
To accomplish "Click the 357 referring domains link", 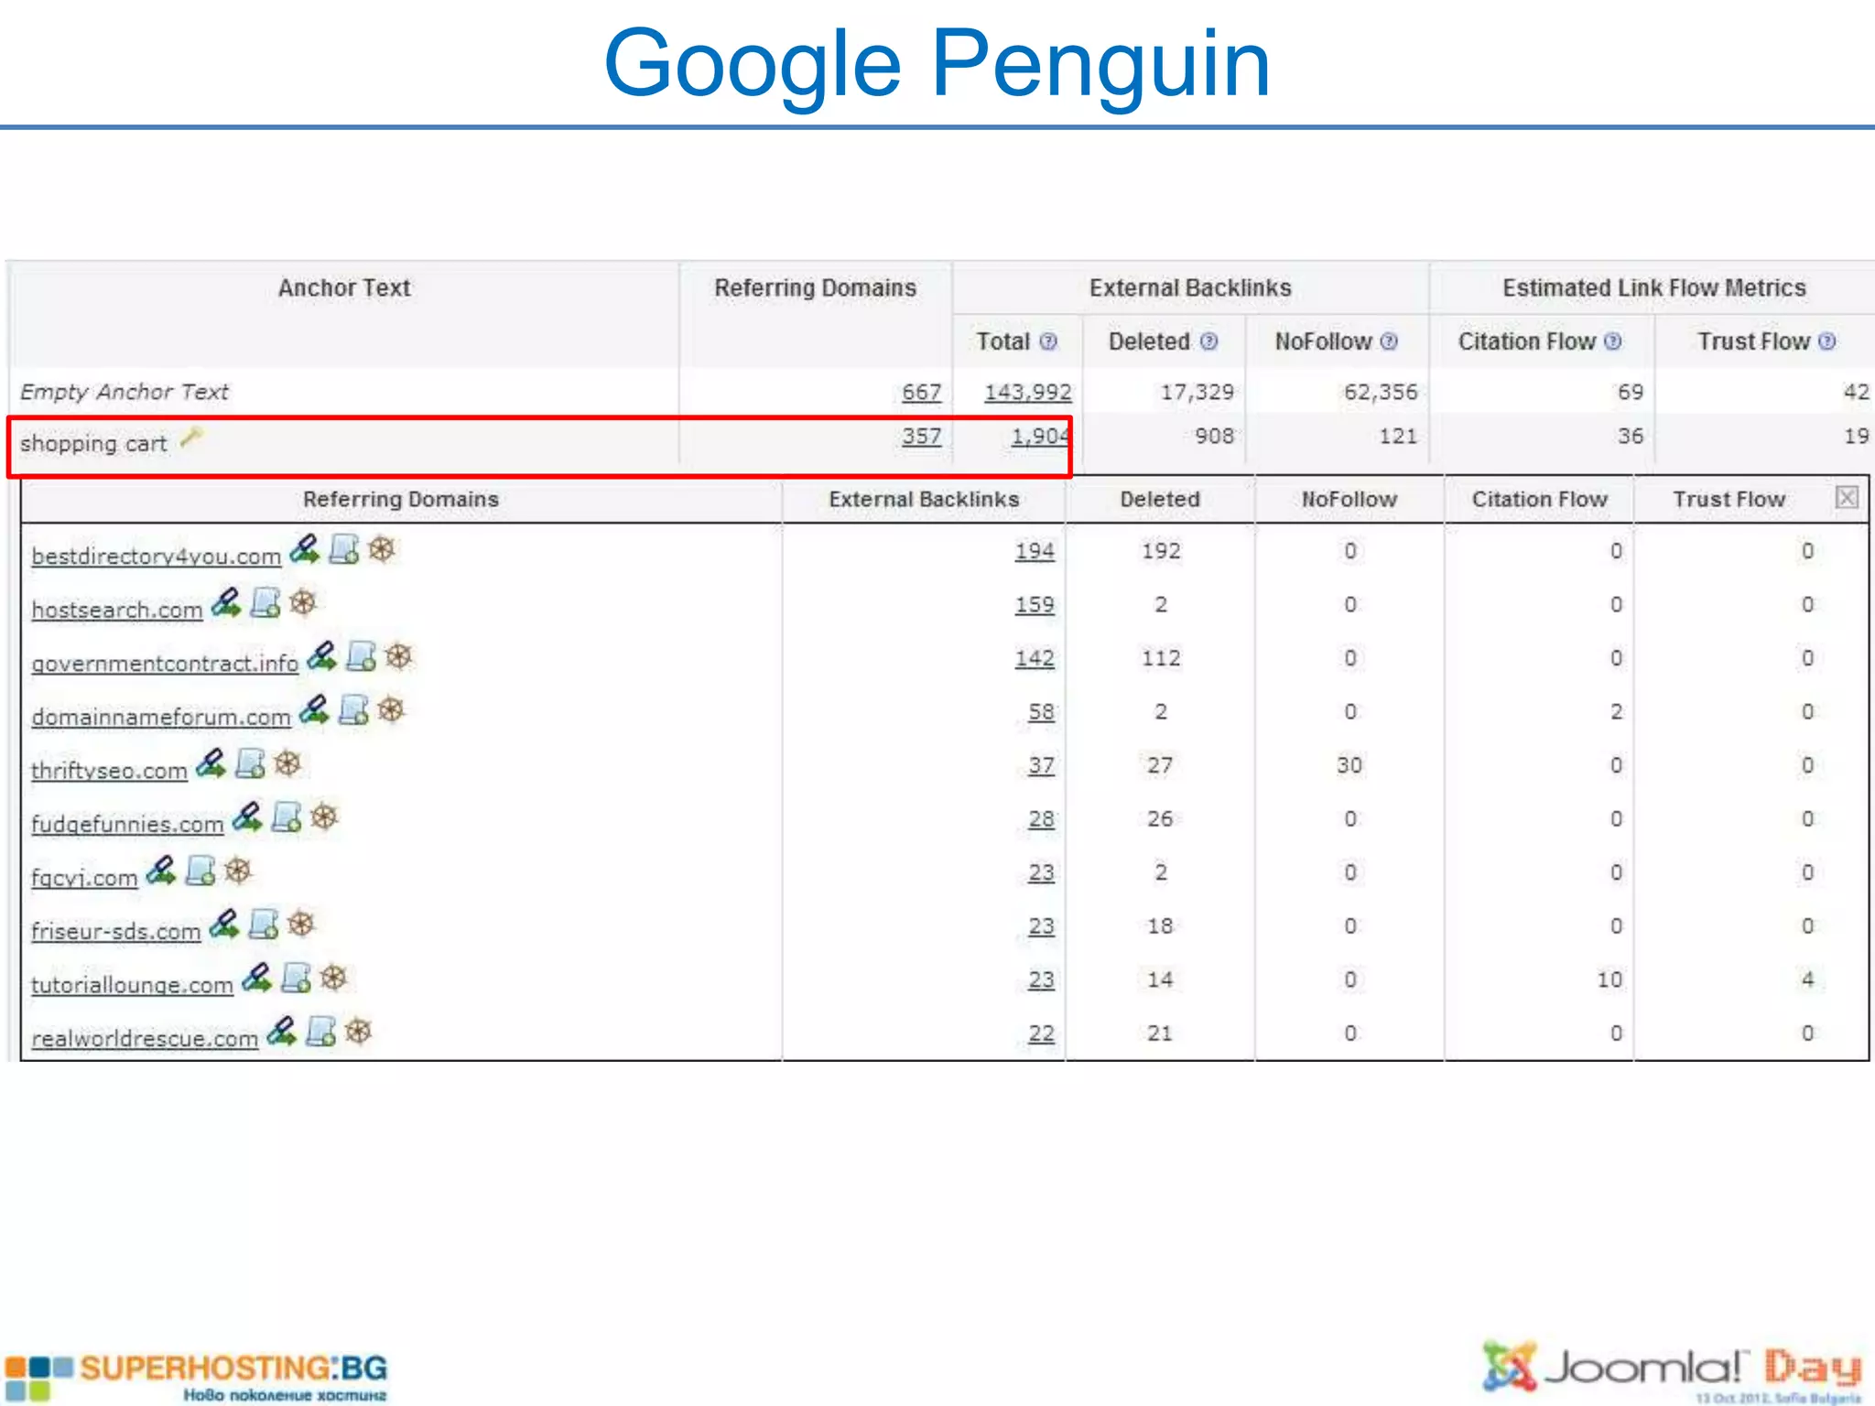I will (922, 436).
